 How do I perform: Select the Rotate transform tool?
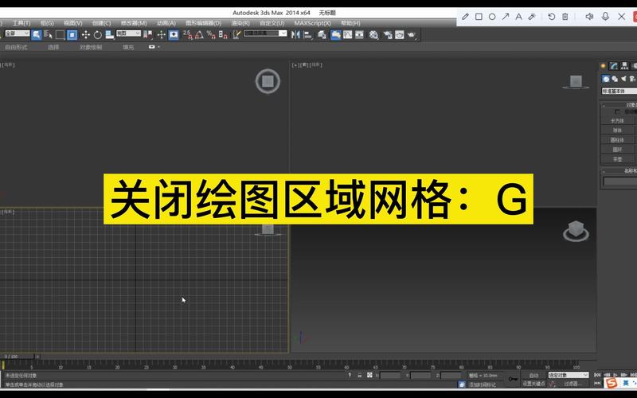pyautogui.click(x=96, y=35)
